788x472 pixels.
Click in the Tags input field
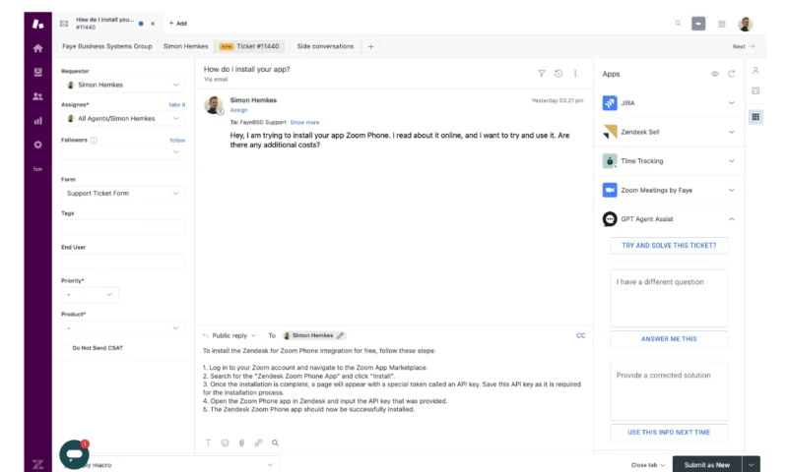[x=123, y=227]
